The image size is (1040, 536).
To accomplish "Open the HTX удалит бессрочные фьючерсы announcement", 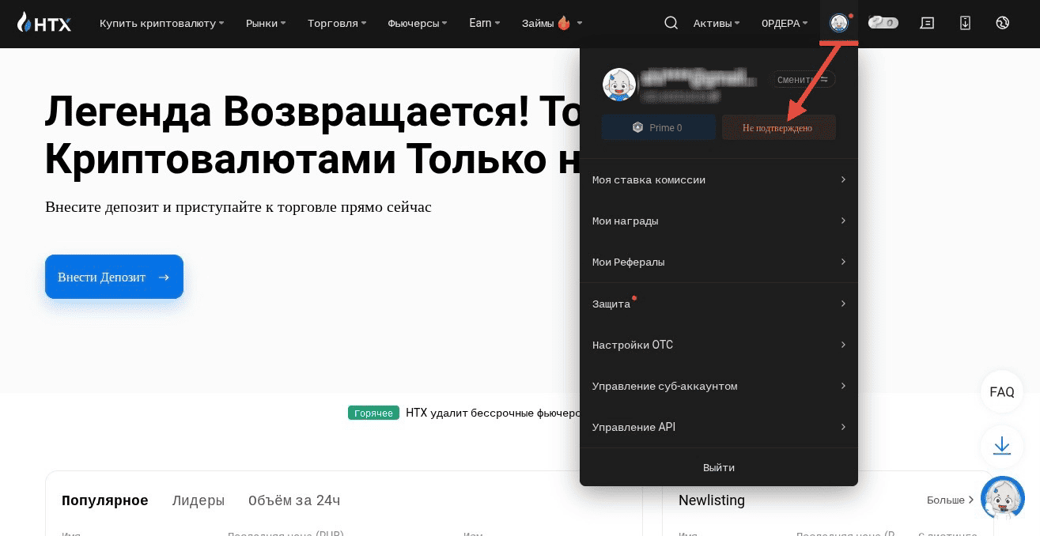I will [493, 413].
